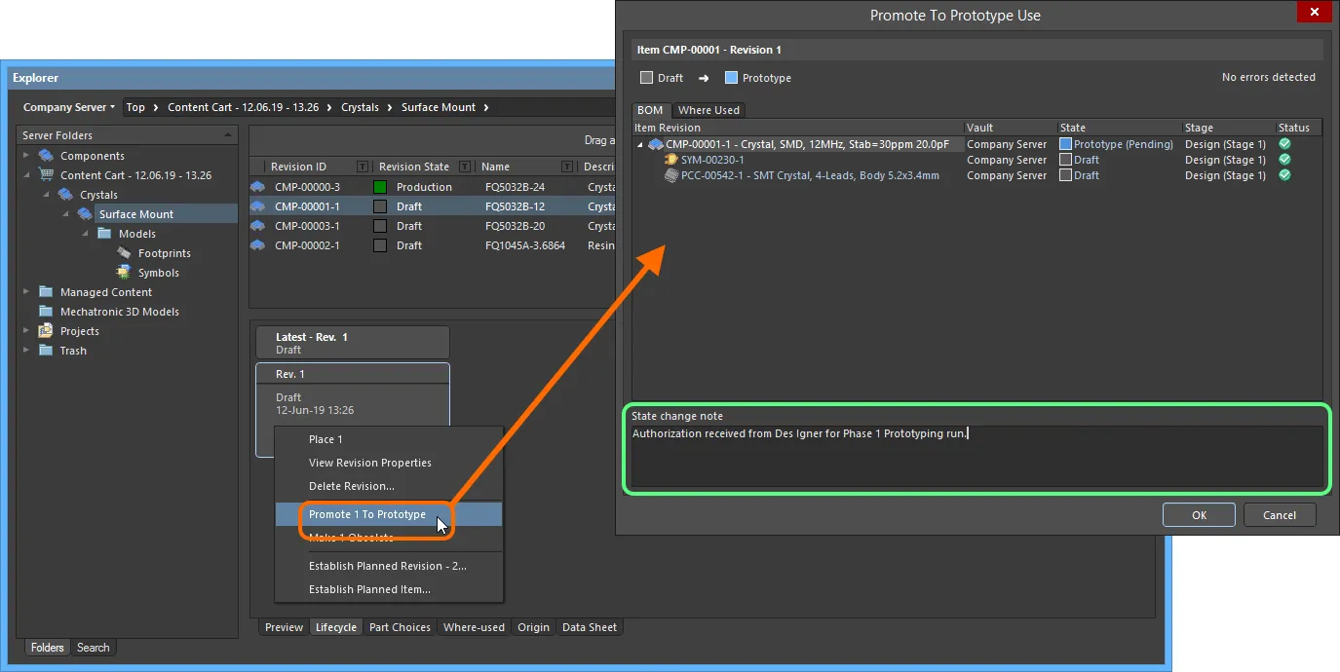
Task: Switch to the BOM tab
Action: [650, 110]
